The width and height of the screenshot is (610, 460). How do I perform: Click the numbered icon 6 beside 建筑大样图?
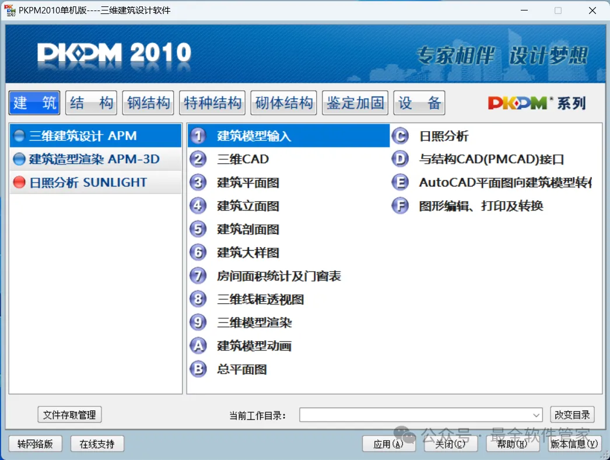198,252
